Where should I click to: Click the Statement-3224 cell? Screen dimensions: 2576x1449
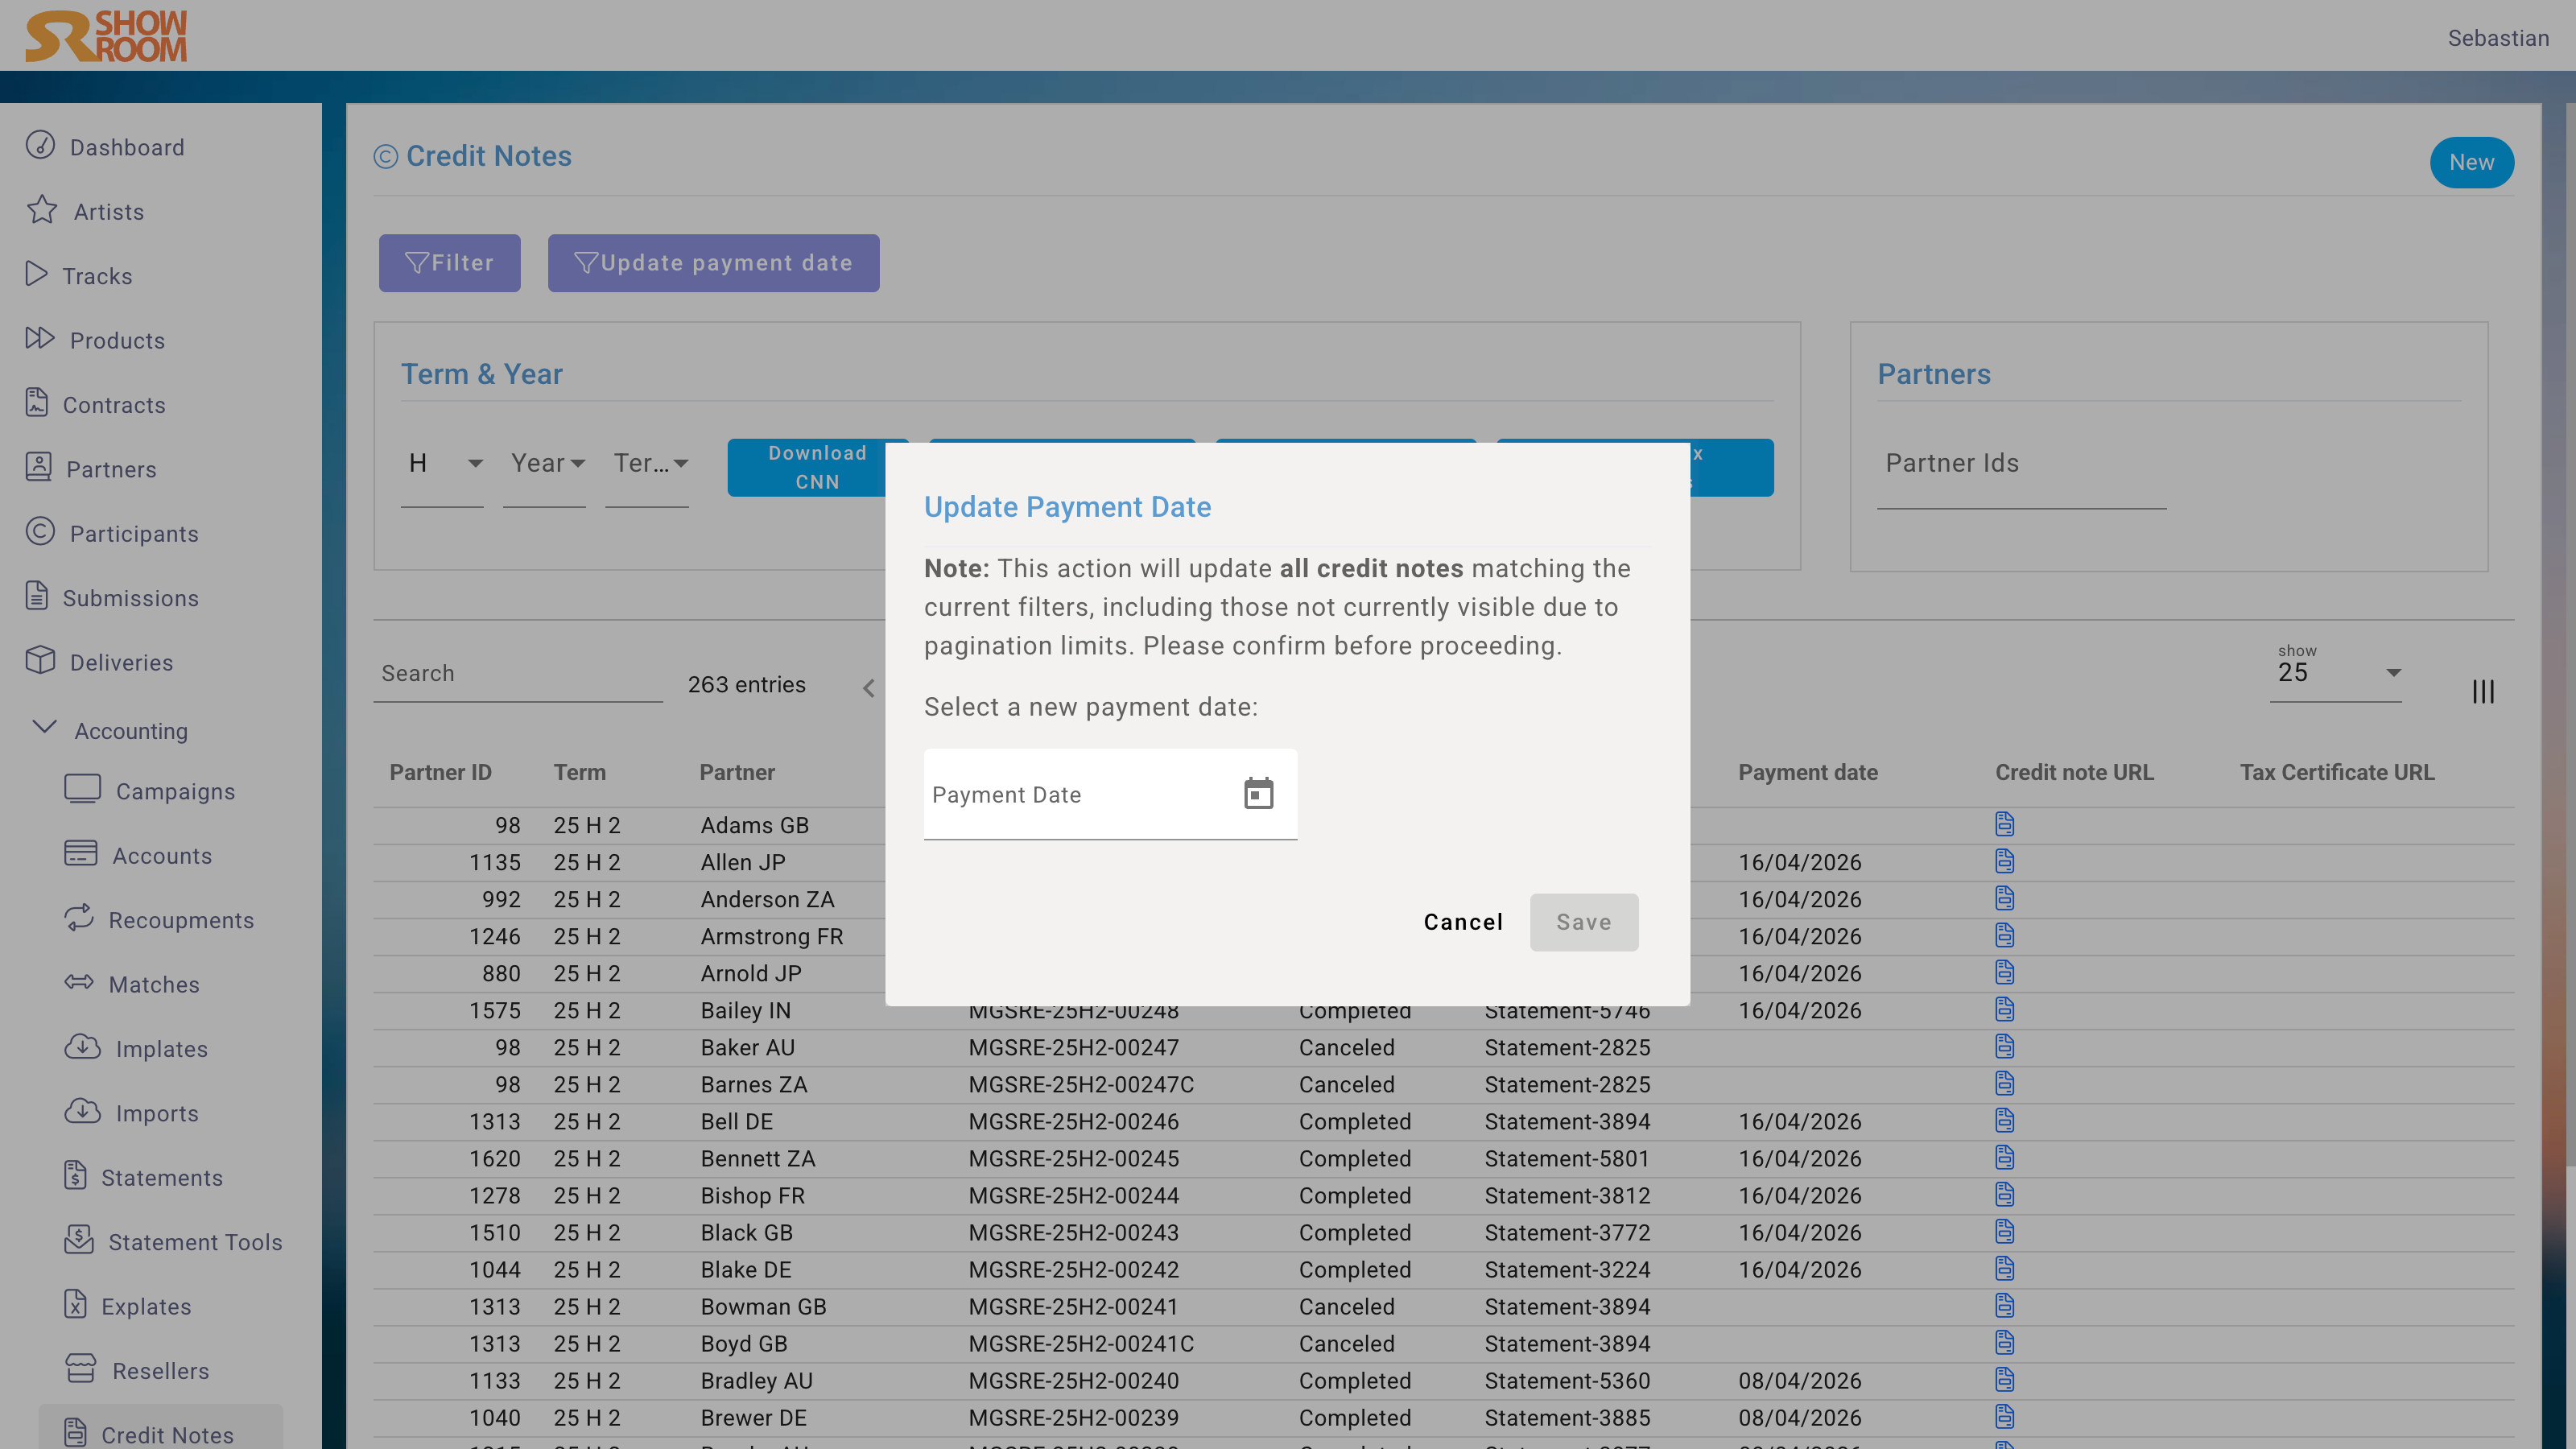coord(1567,1269)
